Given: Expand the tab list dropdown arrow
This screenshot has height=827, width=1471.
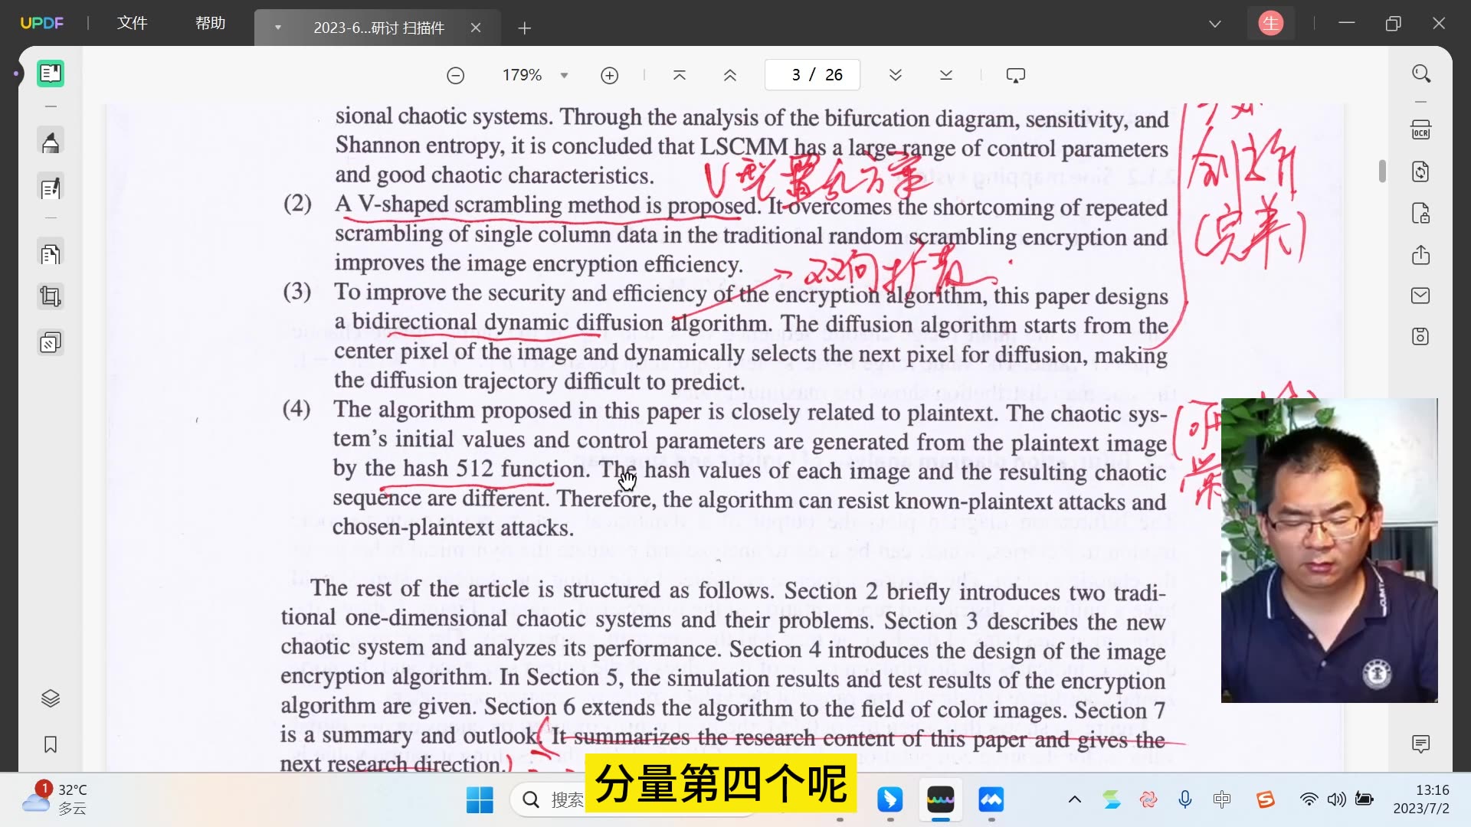Looking at the screenshot, I should [x=1215, y=24].
